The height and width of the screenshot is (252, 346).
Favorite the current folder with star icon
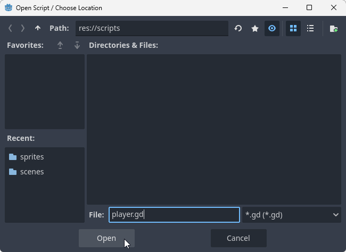[255, 28]
